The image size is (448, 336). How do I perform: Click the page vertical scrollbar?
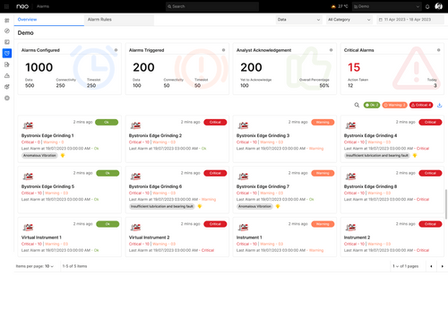click(446, 204)
